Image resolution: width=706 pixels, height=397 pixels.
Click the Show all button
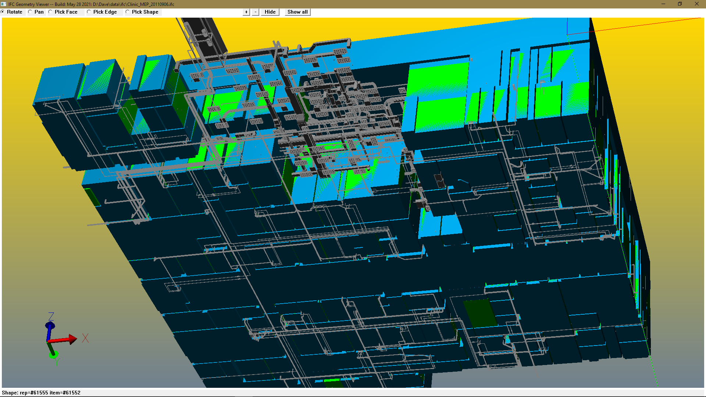click(297, 12)
